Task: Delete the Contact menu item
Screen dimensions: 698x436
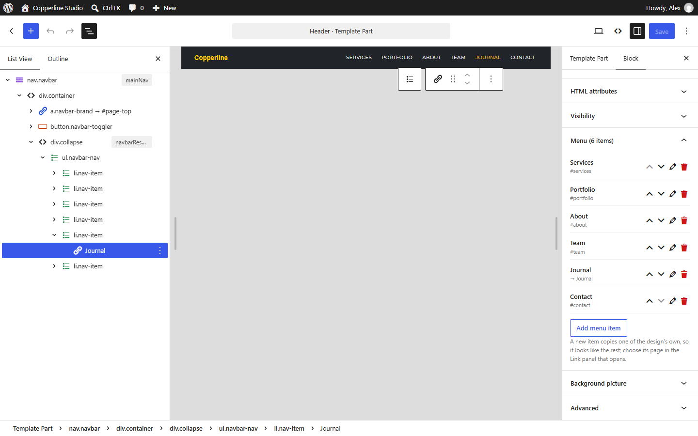Action: coord(684,301)
